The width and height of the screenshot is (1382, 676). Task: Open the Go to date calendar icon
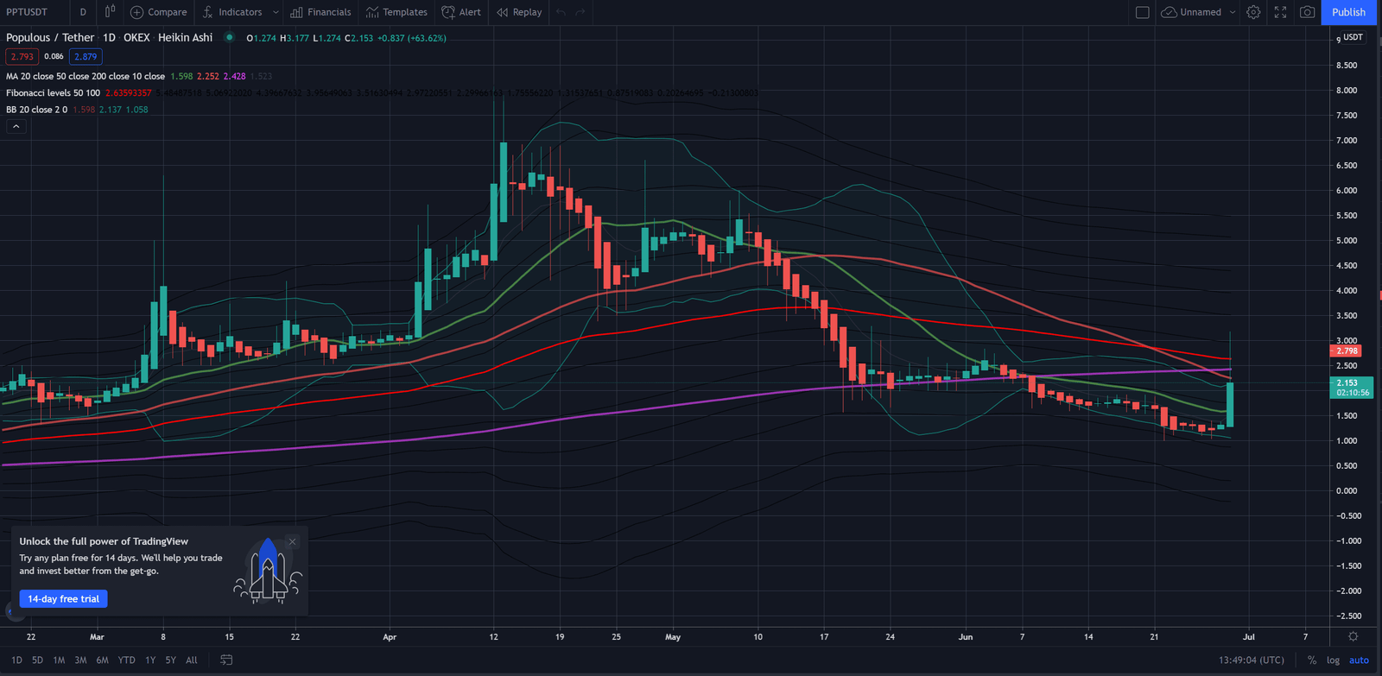tap(226, 660)
